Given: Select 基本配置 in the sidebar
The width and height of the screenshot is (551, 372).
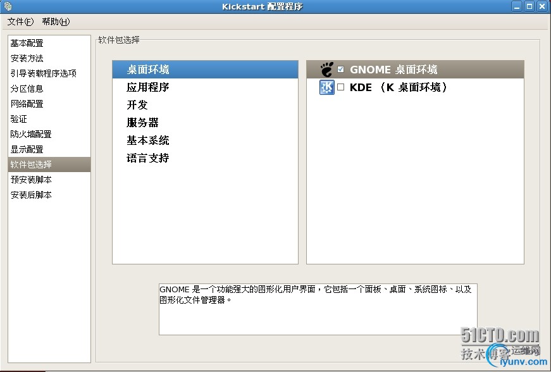Looking at the screenshot, I should coord(49,43).
